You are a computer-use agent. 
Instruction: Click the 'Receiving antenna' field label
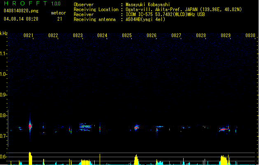click(x=95, y=19)
